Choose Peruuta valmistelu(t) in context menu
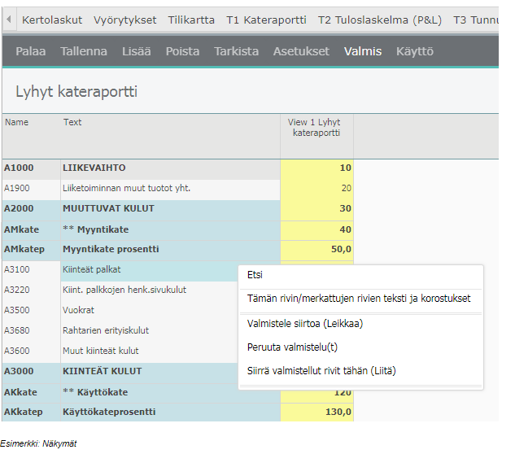This screenshot has width=515, height=454. [294, 347]
